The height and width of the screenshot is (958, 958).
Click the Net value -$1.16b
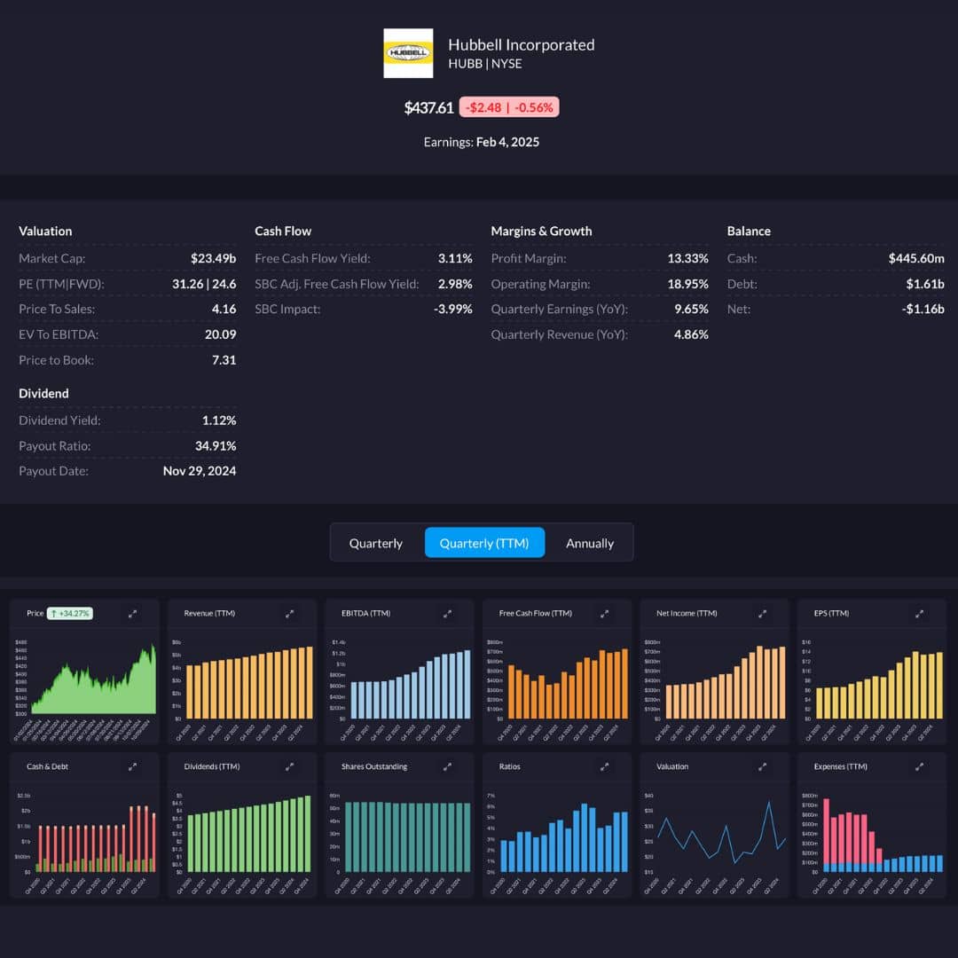pyautogui.click(x=923, y=310)
